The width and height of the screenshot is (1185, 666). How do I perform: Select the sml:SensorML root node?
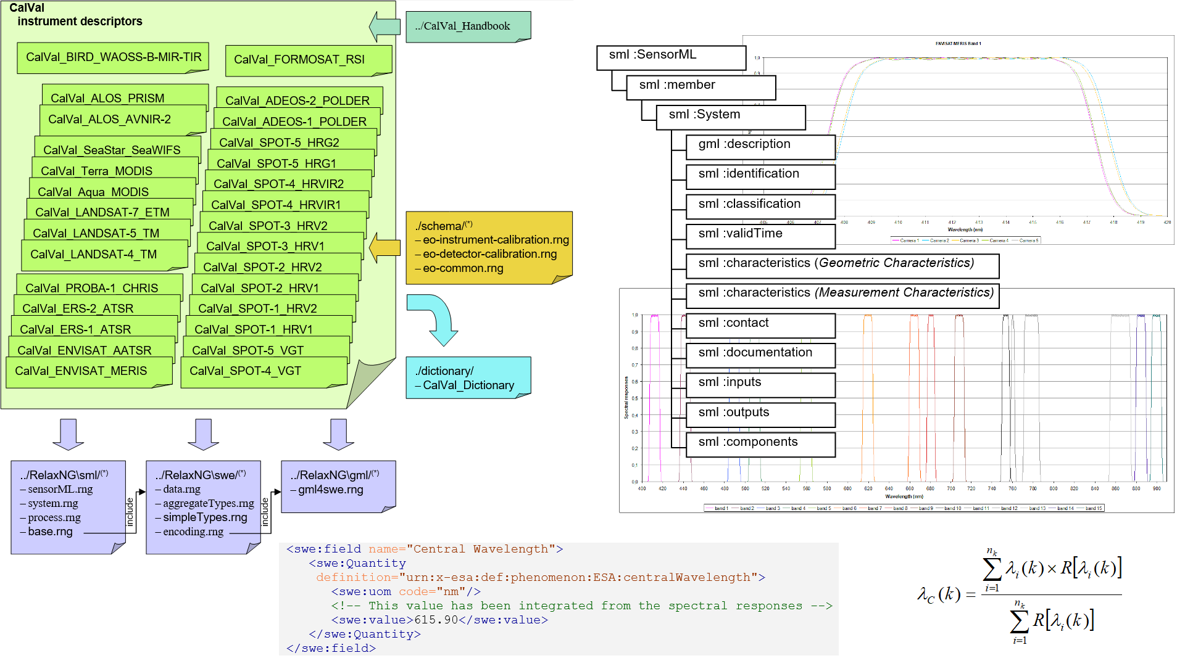(671, 58)
